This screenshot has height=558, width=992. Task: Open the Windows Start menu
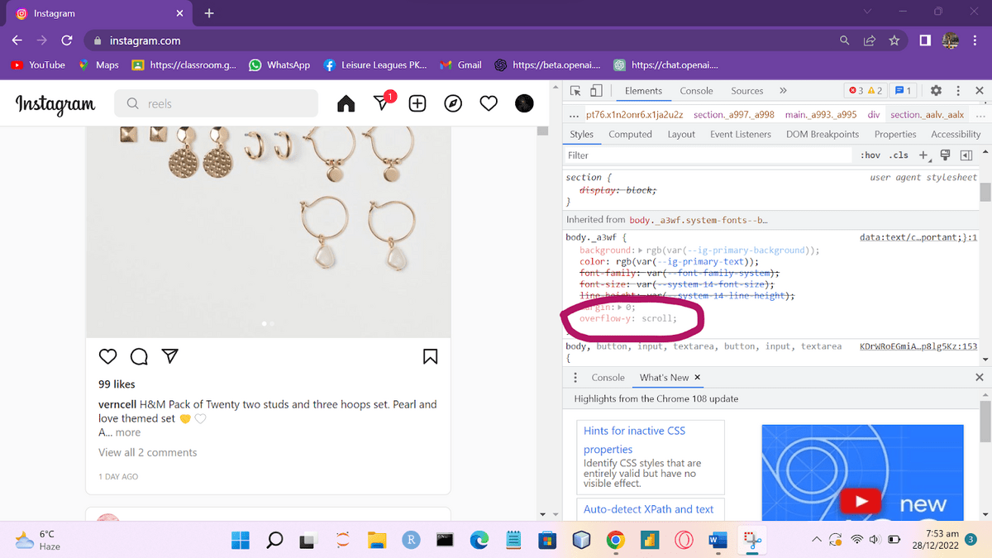click(241, 540)
